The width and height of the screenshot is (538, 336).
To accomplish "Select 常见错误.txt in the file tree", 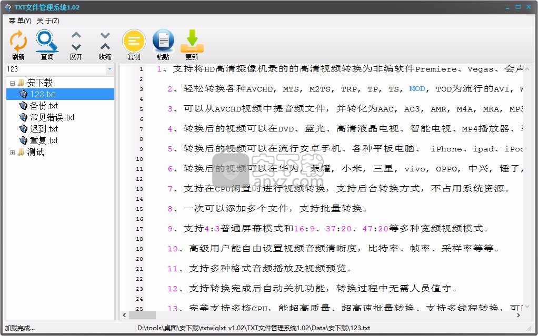I will tap(52, 117).
